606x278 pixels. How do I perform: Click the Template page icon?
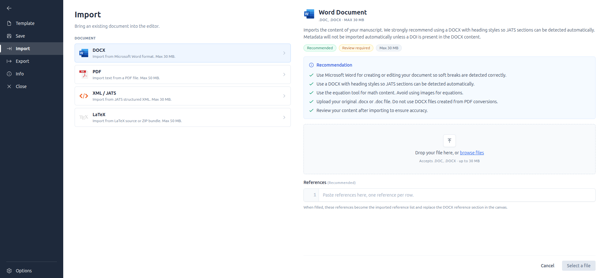tap(9, 23)
